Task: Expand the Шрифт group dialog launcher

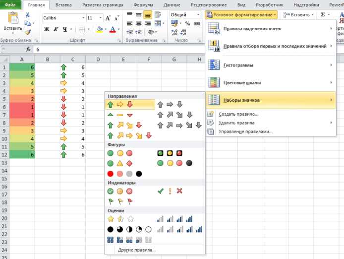Action: click(119, 40)
